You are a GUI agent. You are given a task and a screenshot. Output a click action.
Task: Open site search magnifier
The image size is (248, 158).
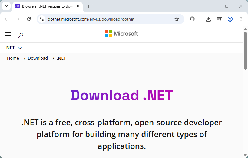click(21, 35)
